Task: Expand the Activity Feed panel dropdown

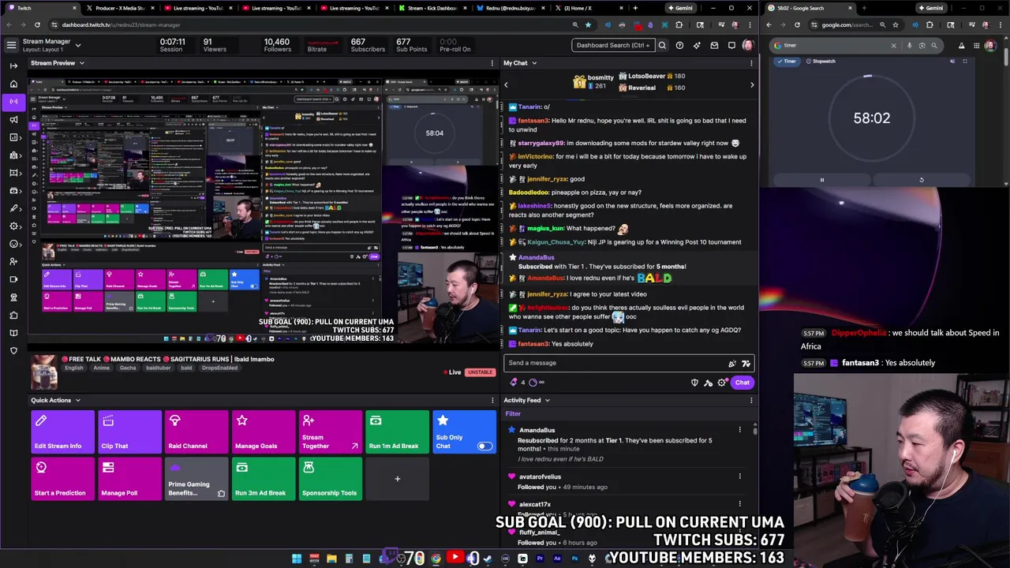Action: pyautogui.click(x=548, y=400)
